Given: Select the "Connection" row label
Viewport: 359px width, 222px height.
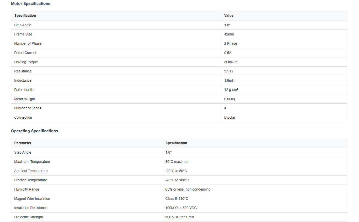Looking at the screenshot, I should click(x=23, y=117).
